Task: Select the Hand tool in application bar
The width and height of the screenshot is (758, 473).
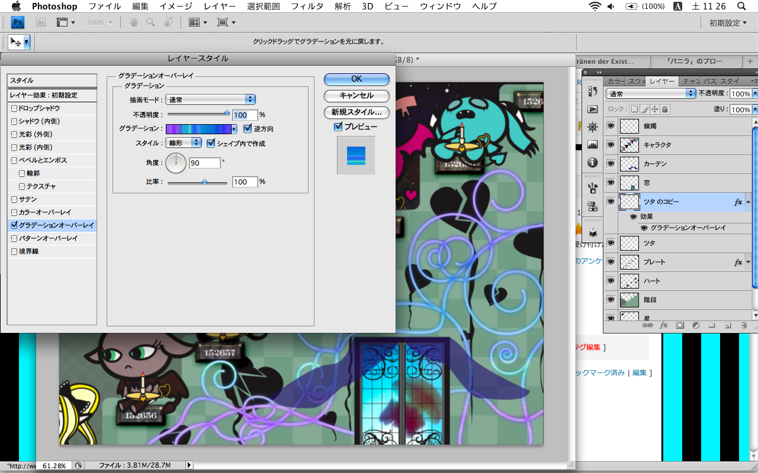Action: coord(134,22)
